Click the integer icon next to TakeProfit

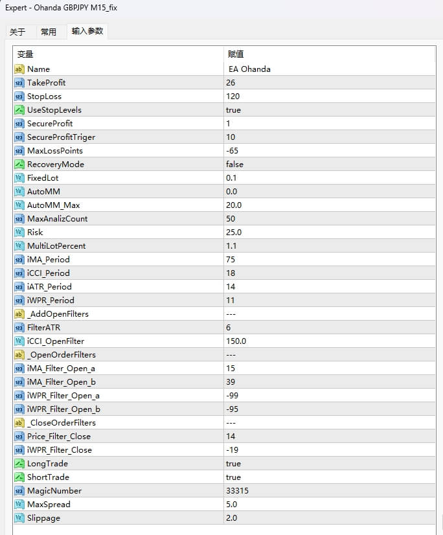coord(19,83)
